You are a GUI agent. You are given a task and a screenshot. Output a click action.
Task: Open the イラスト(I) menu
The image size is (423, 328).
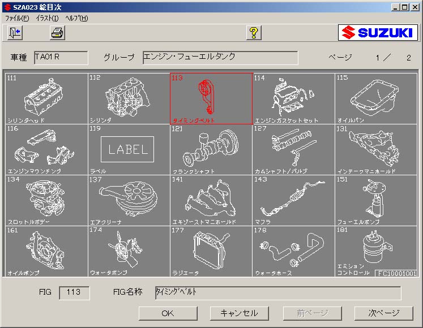[48, 18]
